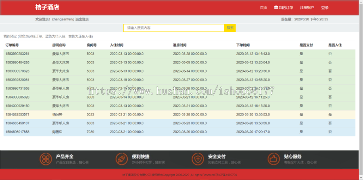Click the 贴心服务 thumbs-up icon
The width and height of the screenshot is (363, 180).
pyautogui.click(x=273, y=159)
